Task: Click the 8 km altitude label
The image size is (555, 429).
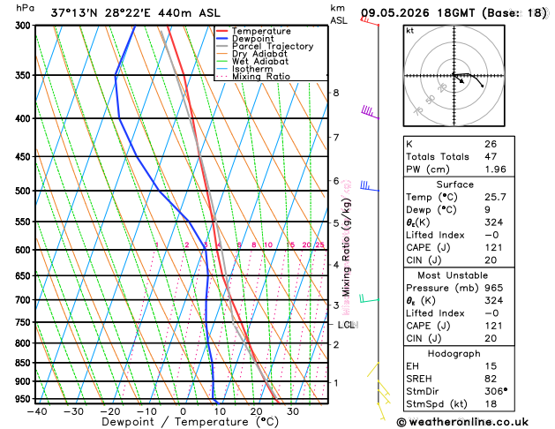Action: pyautogui.click(x=336, y=93)
